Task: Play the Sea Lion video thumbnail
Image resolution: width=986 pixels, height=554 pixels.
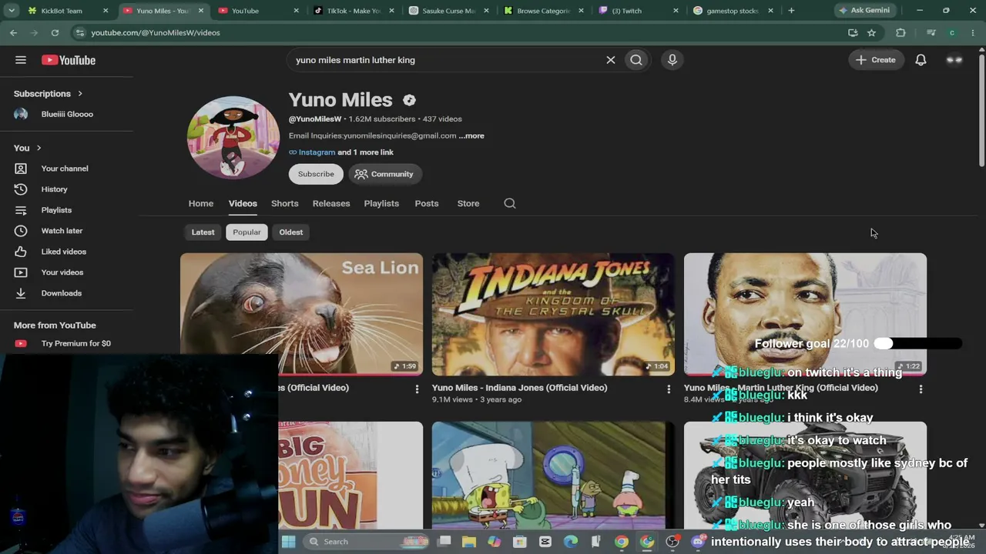Action: click(301, 314)
